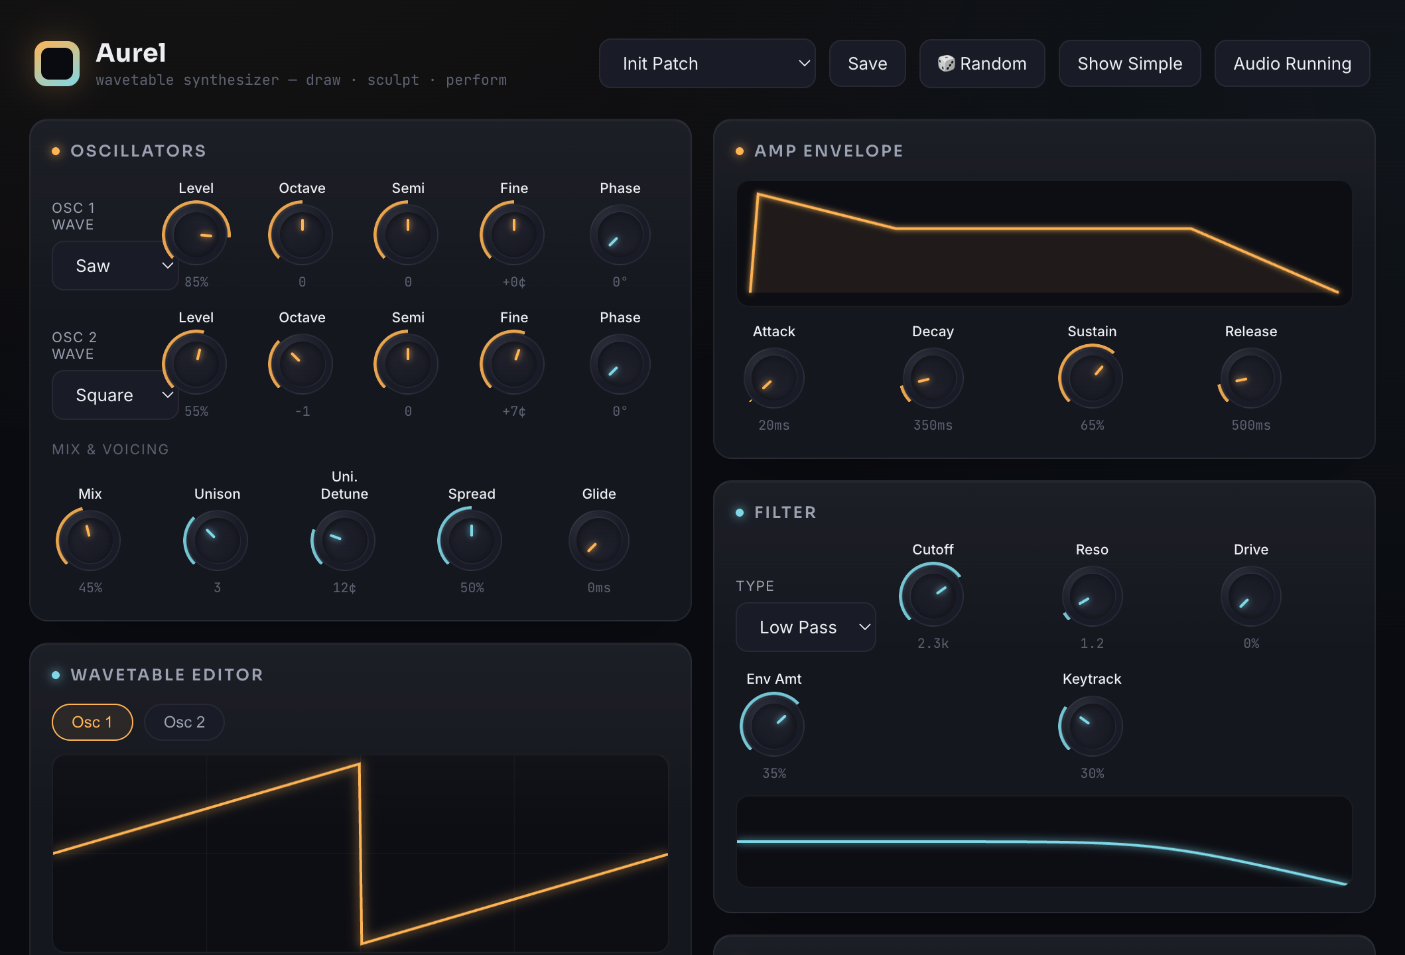Click the OSC 2 Level knob

196,364
